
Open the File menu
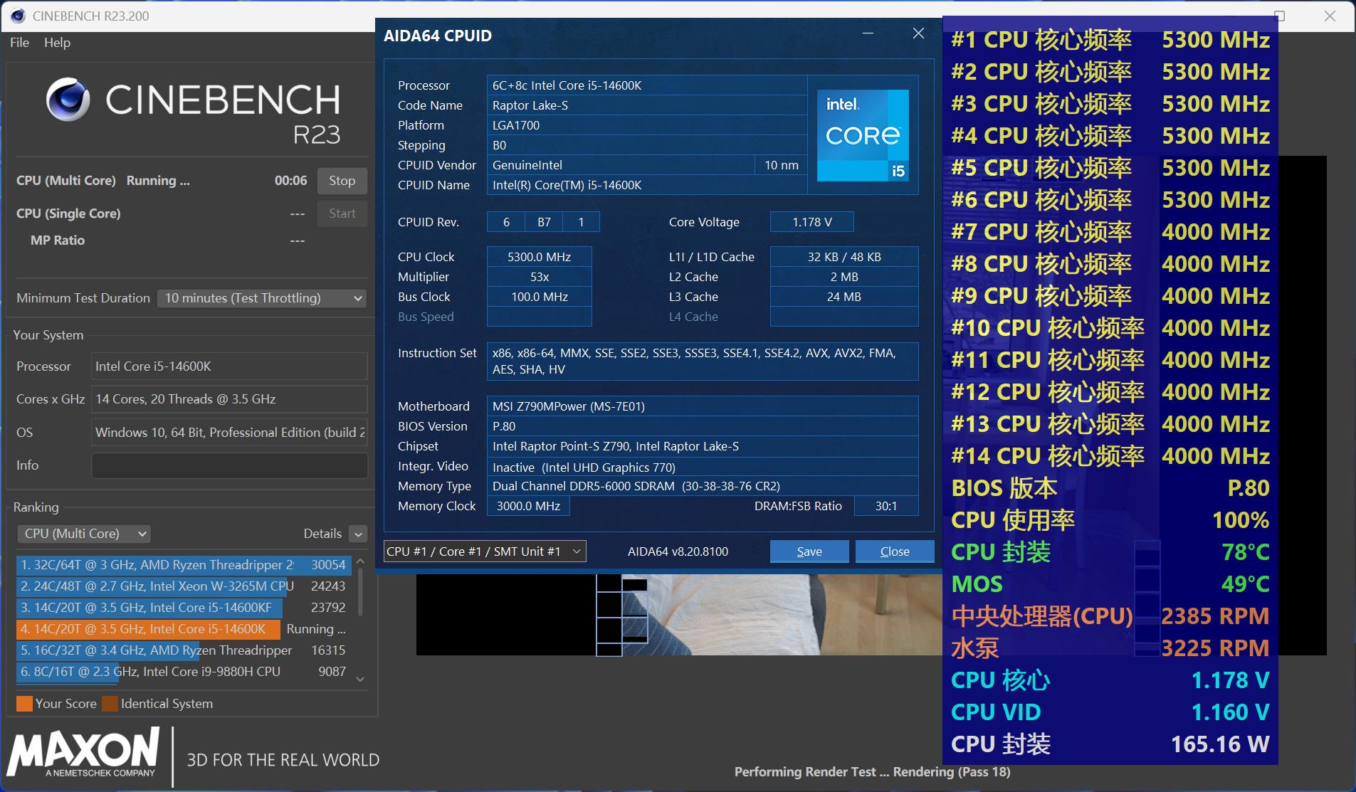coord(19,43)
